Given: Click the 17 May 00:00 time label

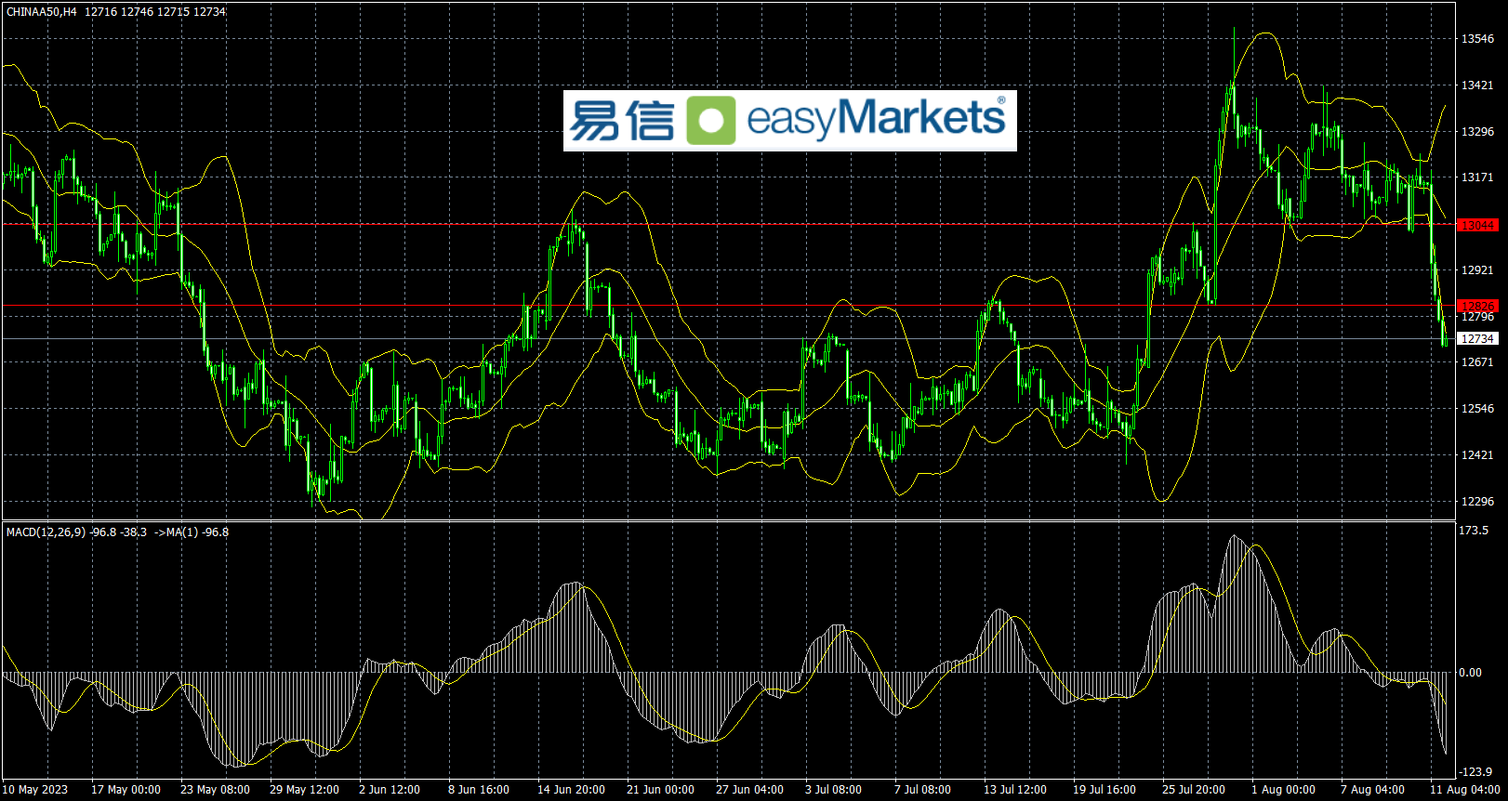Looking at the screenshot, I should click(x=126, y=790).
